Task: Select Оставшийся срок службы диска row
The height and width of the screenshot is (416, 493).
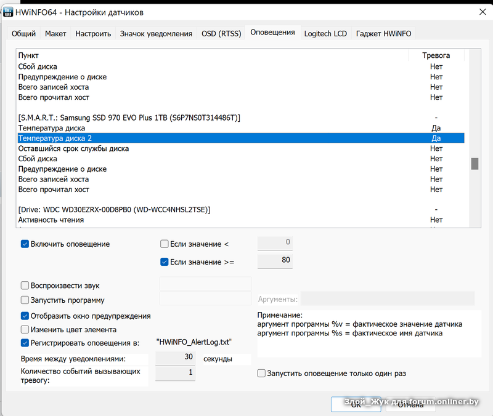Action: click(x=73, y=148)
